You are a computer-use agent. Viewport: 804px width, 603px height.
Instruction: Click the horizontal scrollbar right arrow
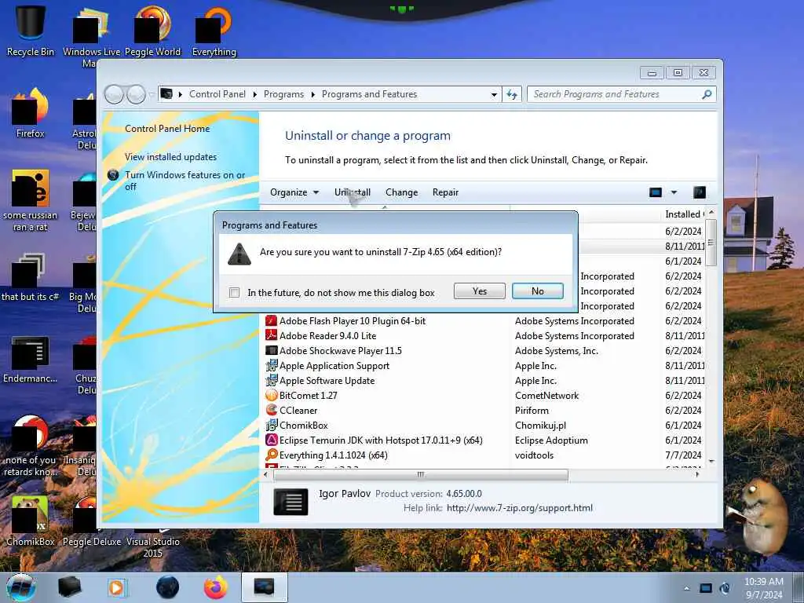tap(697, 475)
